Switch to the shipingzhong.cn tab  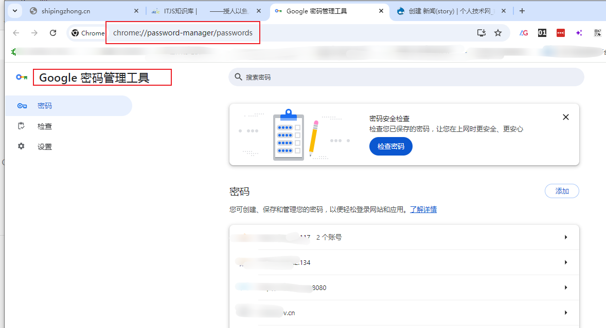click(x=85, y=11)
